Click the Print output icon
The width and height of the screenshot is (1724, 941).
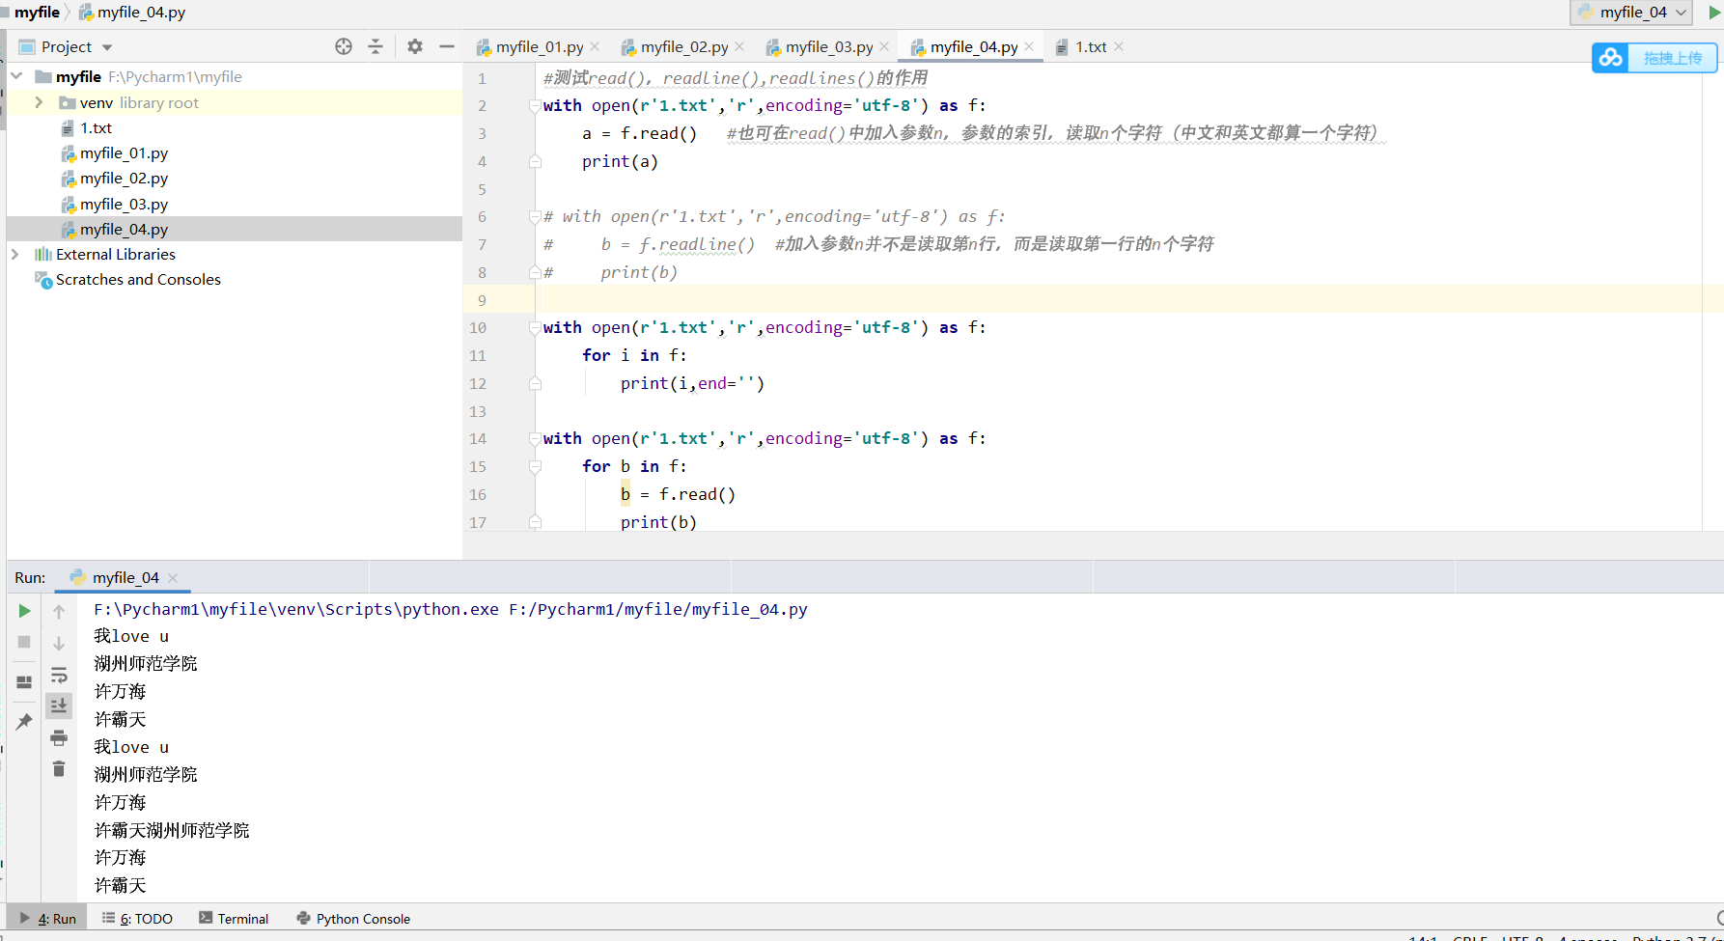click(x=59, y=738)
